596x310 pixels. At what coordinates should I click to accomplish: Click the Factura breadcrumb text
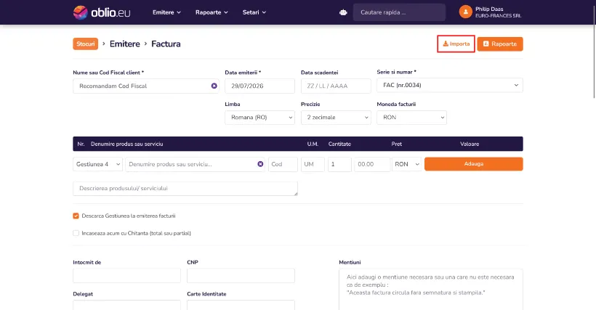coord(166,44)
